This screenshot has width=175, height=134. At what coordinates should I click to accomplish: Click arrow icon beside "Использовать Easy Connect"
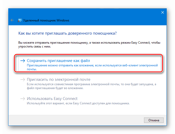tap(22, 99)
